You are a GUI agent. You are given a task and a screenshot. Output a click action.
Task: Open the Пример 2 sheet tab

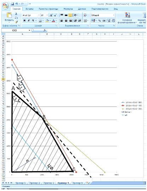click(35, 183)
